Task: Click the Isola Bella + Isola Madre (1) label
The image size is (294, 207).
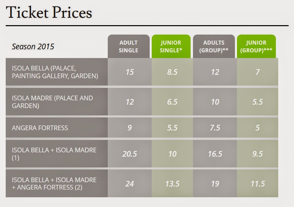Action: pyautogui.click(x=54, y=154)
